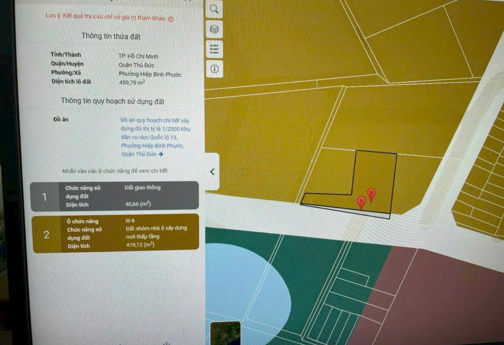Click the information icon in map toolbar
The height and width of the screenshot is (345, 504).
(x=214, y=69)
